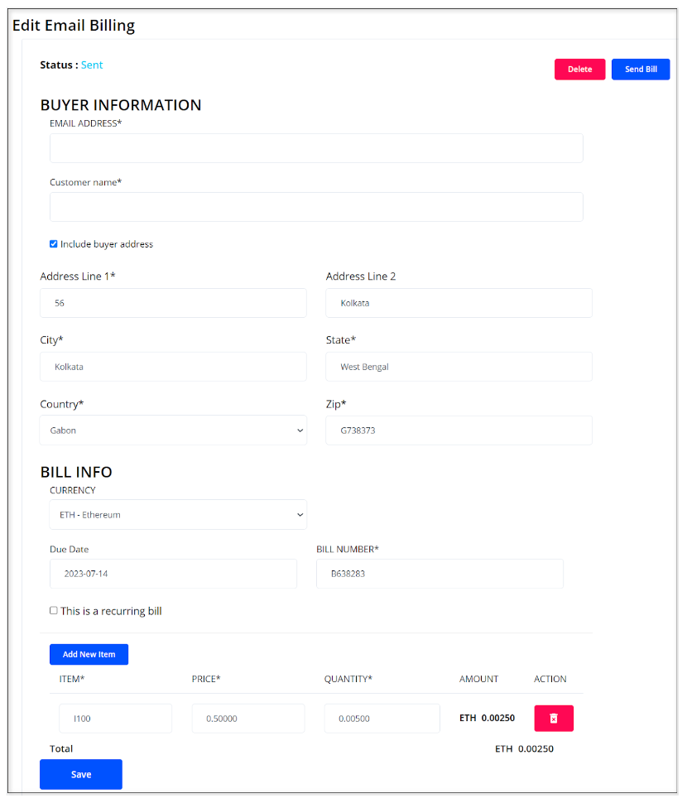Delete the I100 item using the trash icon
687x808 pixels.
[553, 718]
